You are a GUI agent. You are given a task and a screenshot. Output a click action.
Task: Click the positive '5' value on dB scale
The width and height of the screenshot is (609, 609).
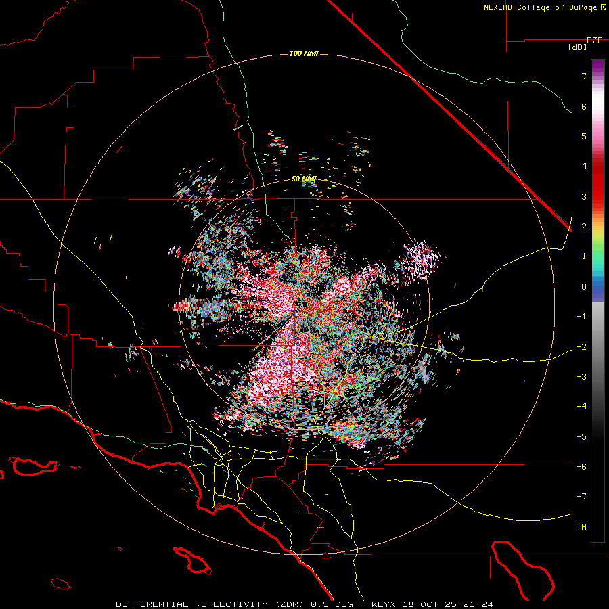click(584, 136)
